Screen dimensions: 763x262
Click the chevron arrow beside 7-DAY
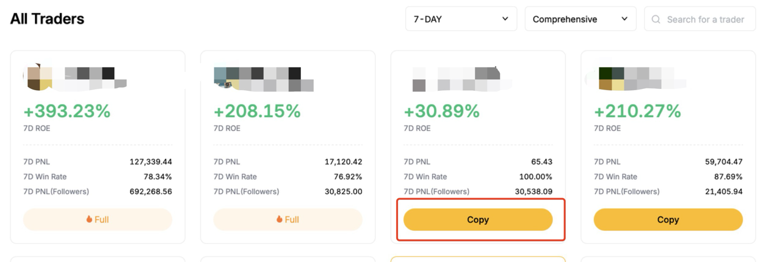coord(505,19)
